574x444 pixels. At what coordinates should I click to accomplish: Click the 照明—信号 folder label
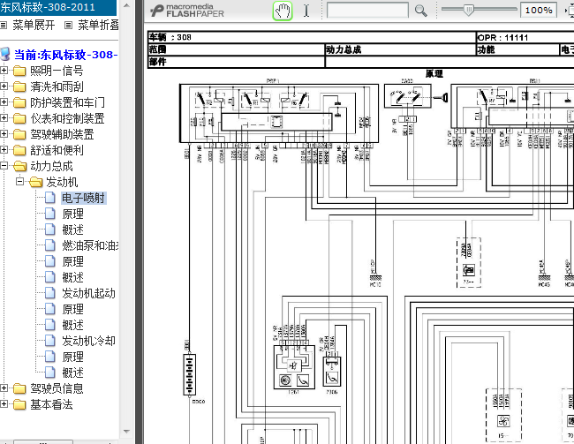[x=57, y=71]
